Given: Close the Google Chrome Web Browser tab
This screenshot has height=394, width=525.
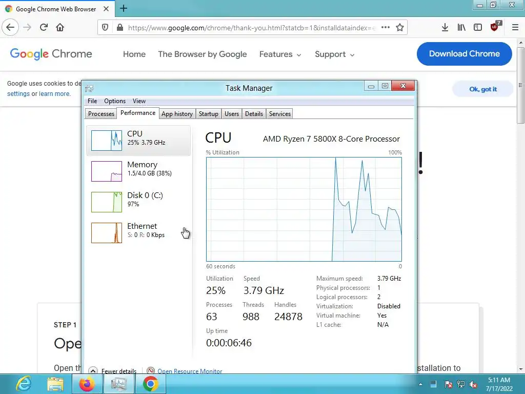Looking at the screenshot, I should (x=106, y=9).
